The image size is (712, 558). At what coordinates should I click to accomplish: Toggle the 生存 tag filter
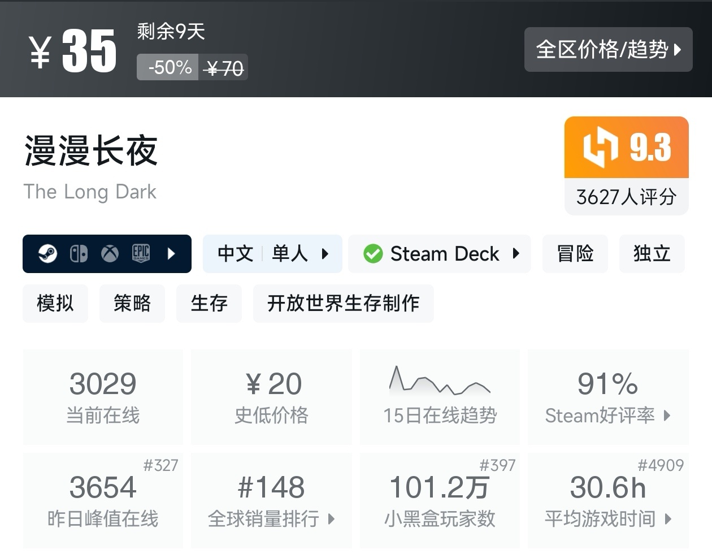pyautogui.click(x=209, y=304)
